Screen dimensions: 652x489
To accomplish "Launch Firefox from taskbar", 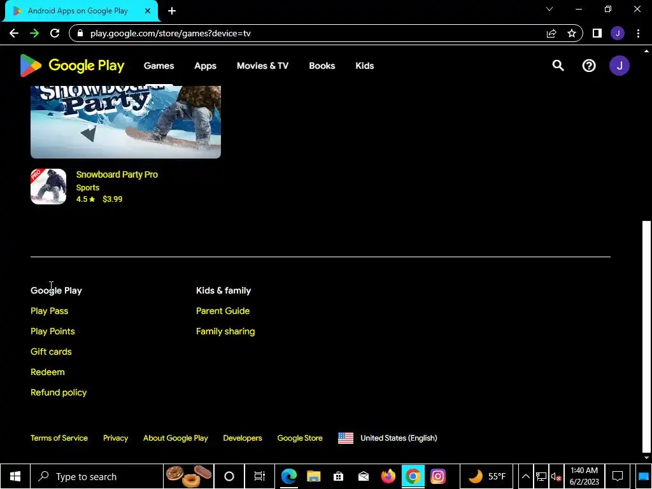I will tap(388, 476).
